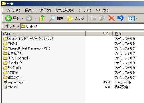Click the mhf.ini file name
This screenshot has height=103, width=144.
coord(12,87)
